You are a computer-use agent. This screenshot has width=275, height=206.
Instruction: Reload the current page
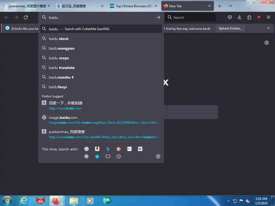(26, 17)
